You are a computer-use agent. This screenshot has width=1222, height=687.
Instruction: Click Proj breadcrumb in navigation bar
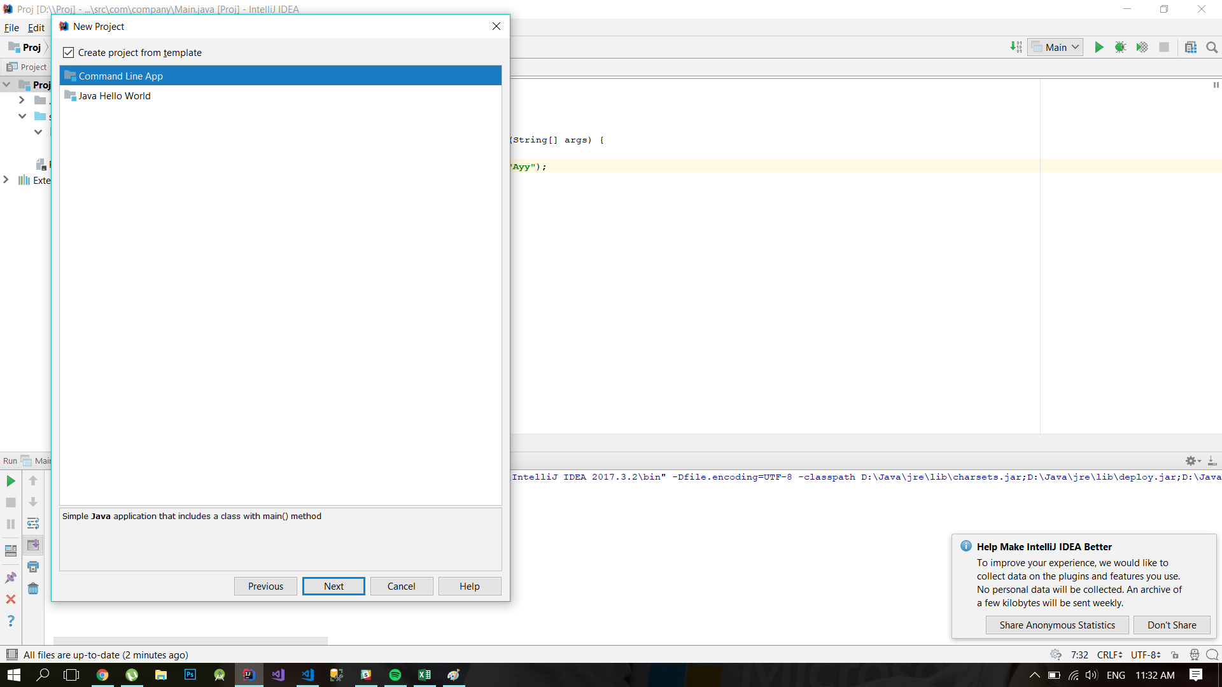point(24,47)
